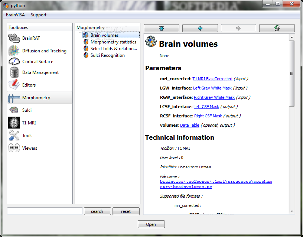Select Brain volumes in process tree

105,35
